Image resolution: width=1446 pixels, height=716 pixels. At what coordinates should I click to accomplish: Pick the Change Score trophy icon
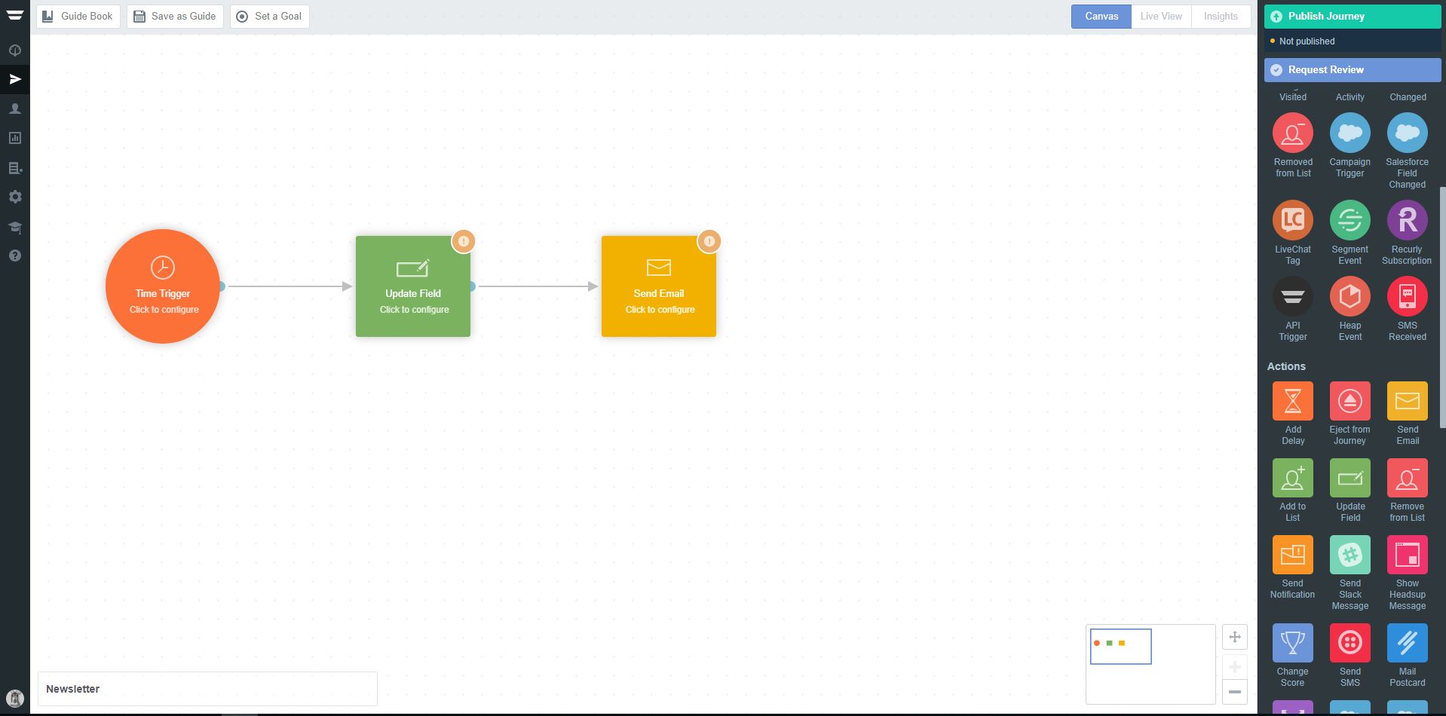(1292, 643)
